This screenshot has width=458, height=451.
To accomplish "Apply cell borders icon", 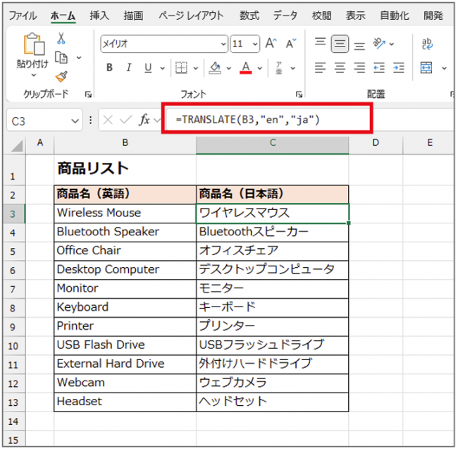I will [181, 68].
